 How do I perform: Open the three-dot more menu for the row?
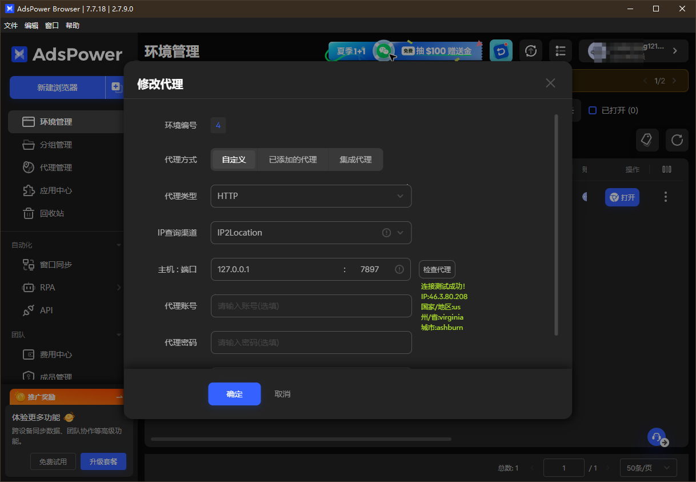665,197
